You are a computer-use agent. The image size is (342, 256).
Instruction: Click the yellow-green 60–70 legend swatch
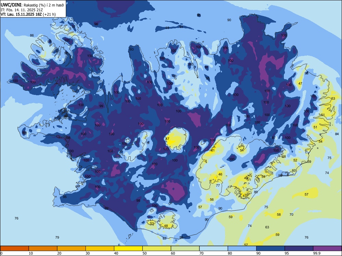185,248
